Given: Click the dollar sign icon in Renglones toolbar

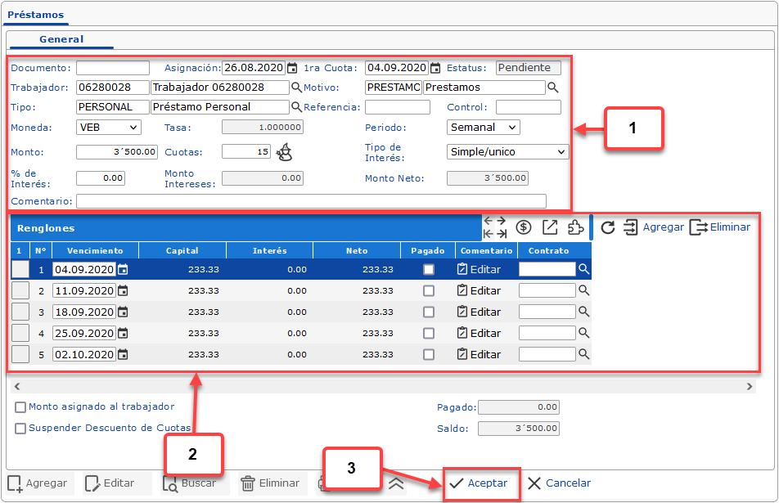Looking at the screenshot, I should click(524, 227).
